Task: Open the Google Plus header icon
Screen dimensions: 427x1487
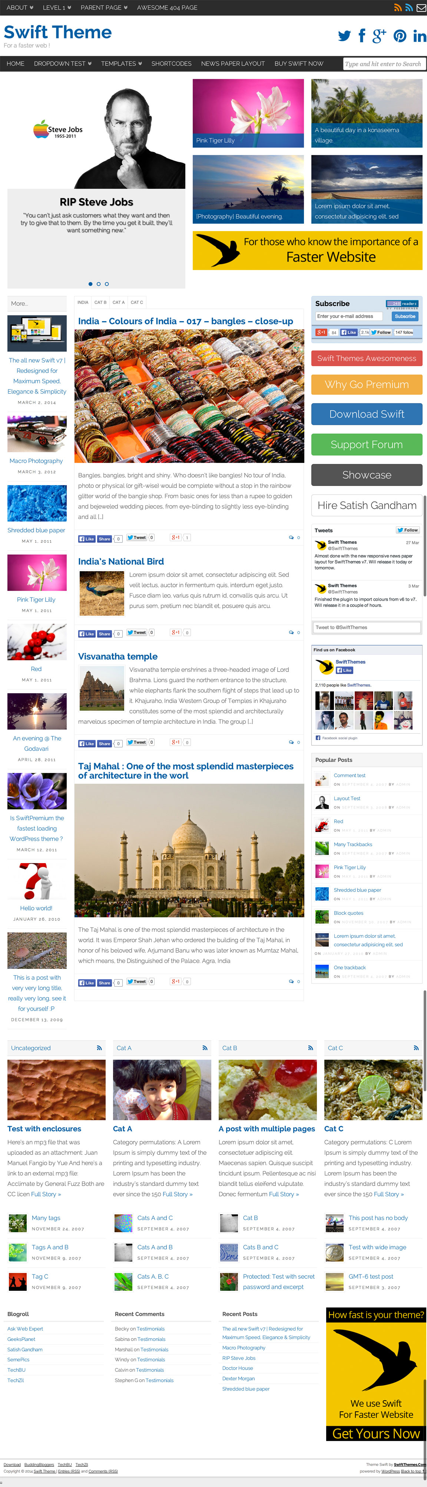Action: click(x=379, y=36)
